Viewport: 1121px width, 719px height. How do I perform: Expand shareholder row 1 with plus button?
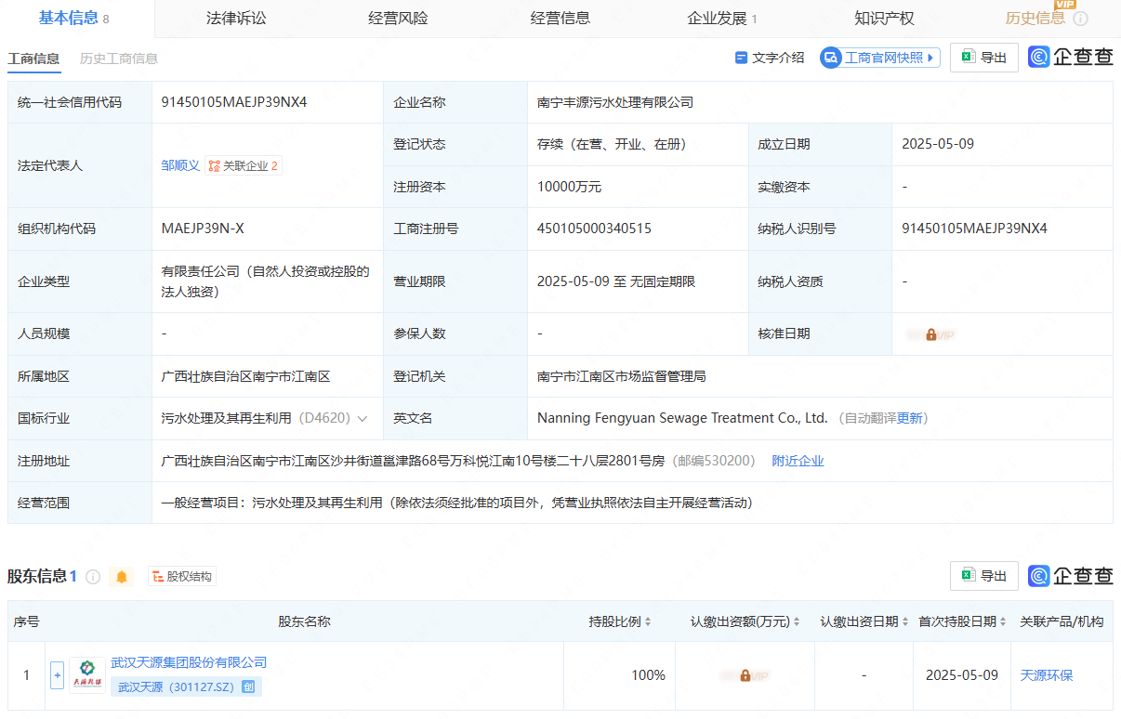(x=57, y=675)
